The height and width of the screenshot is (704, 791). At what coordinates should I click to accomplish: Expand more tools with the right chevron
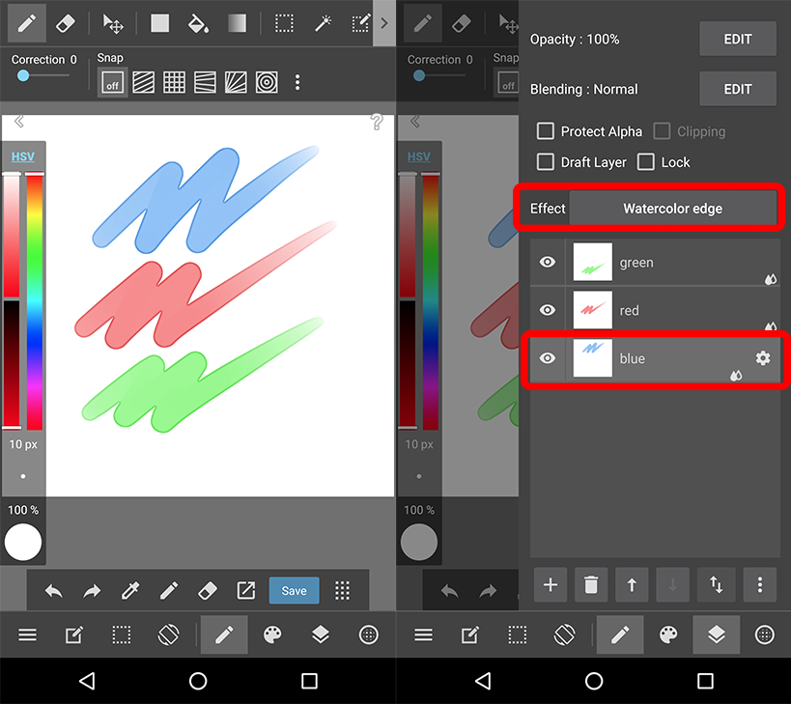(384, 23)
